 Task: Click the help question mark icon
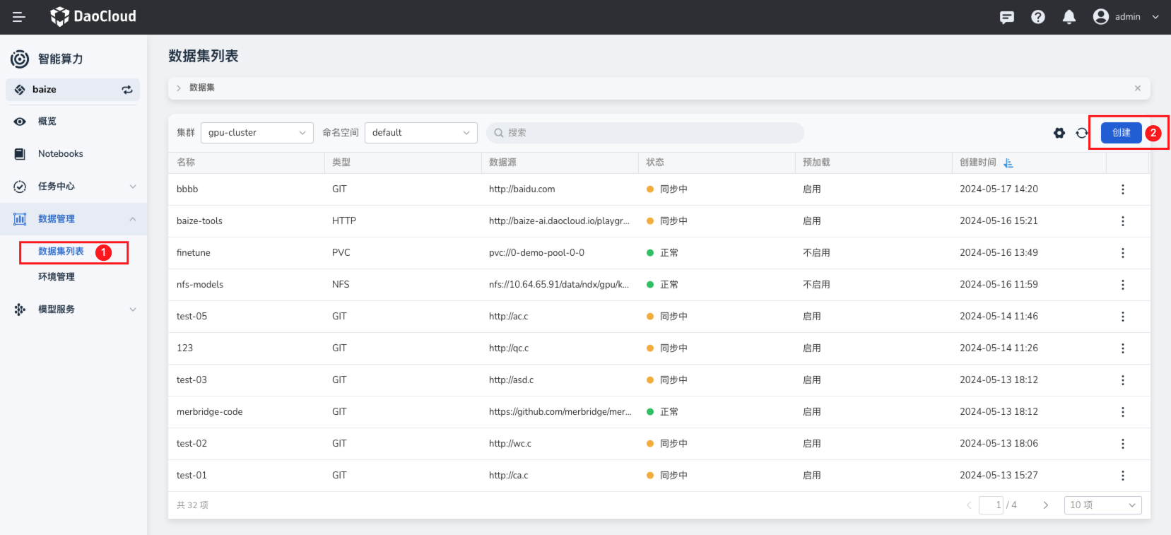coord(1038,17)
